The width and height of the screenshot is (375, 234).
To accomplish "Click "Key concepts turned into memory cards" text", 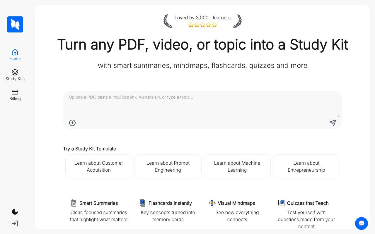I will tap(168, 216).
